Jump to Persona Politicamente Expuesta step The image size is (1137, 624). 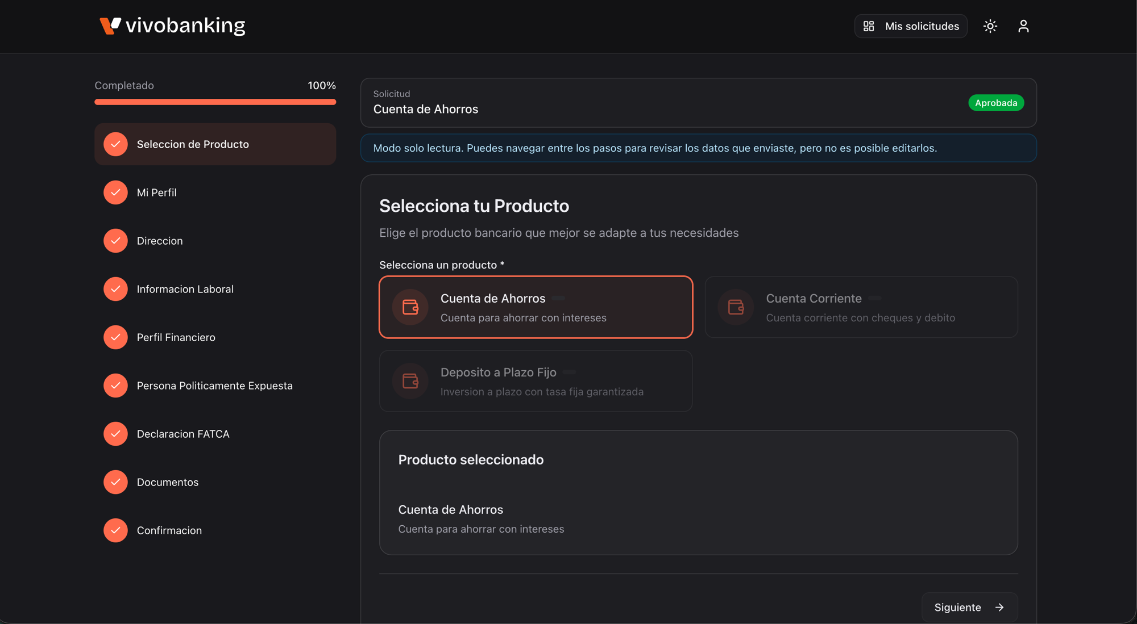[215, 386]
